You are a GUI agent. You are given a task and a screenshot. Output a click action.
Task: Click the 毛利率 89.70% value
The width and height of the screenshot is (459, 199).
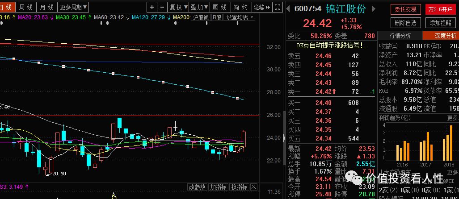click(412, 82)
